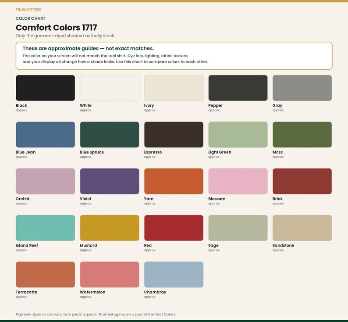Click the TRUSOFTTEES brand text

point(28,10)
